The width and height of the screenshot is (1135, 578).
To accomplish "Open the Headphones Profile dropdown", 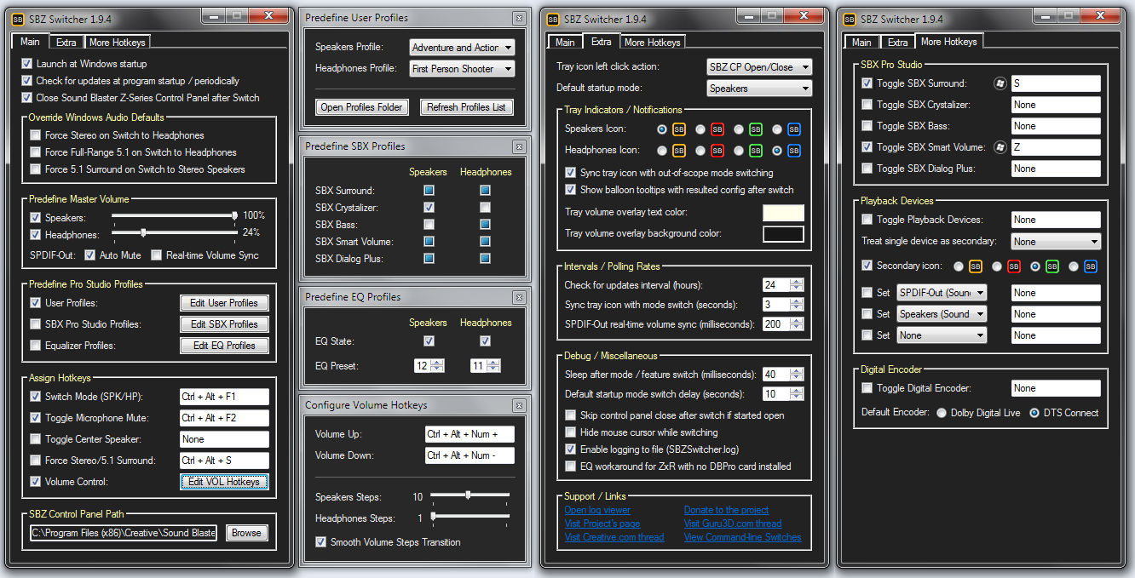I will tap(462, 69).
